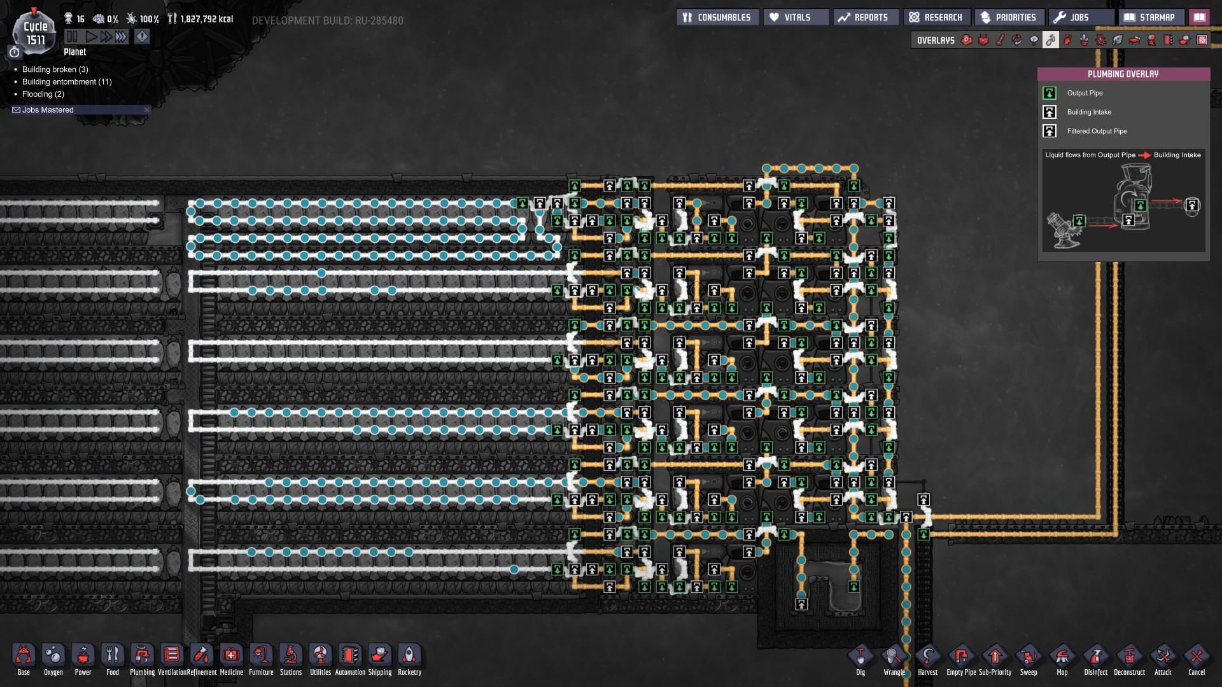Select the Mop tool
Viewport: 1222px width, 687px height.
pos(1062,657)
